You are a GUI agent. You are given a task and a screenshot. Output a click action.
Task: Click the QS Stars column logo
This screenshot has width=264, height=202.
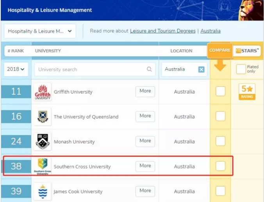click(x=247, y=51)
